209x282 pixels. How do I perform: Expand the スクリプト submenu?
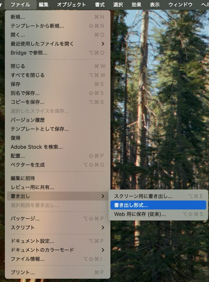click(57, 227)
